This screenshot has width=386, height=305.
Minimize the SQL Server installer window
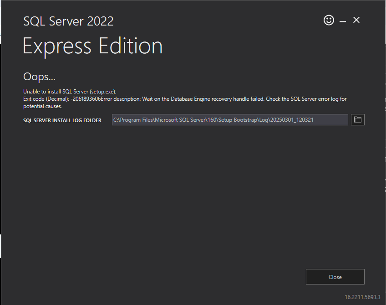(342, 21)
